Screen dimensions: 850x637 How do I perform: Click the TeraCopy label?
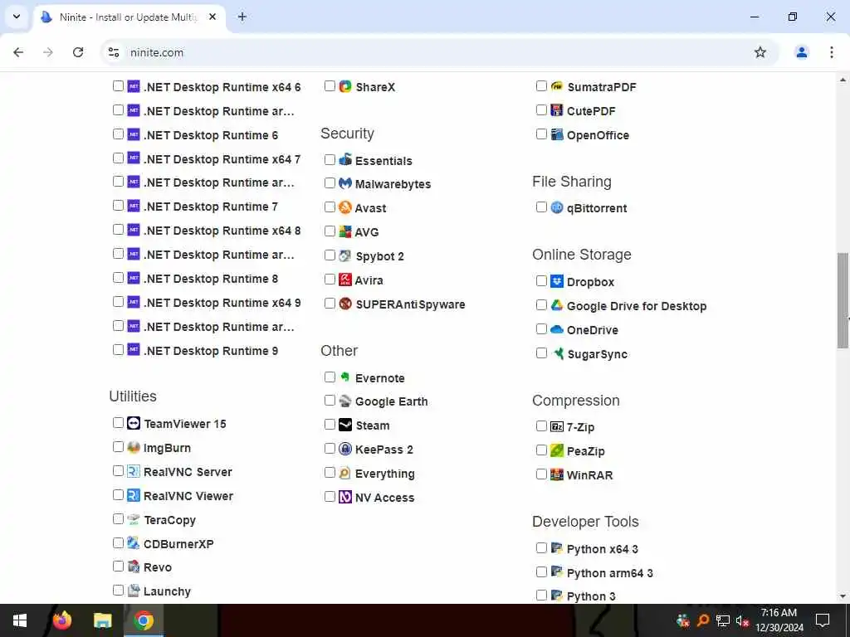(169, 520)
